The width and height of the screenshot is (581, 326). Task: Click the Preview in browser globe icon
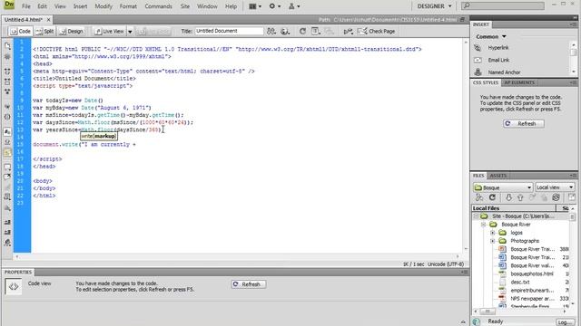[x=285, y=32]
